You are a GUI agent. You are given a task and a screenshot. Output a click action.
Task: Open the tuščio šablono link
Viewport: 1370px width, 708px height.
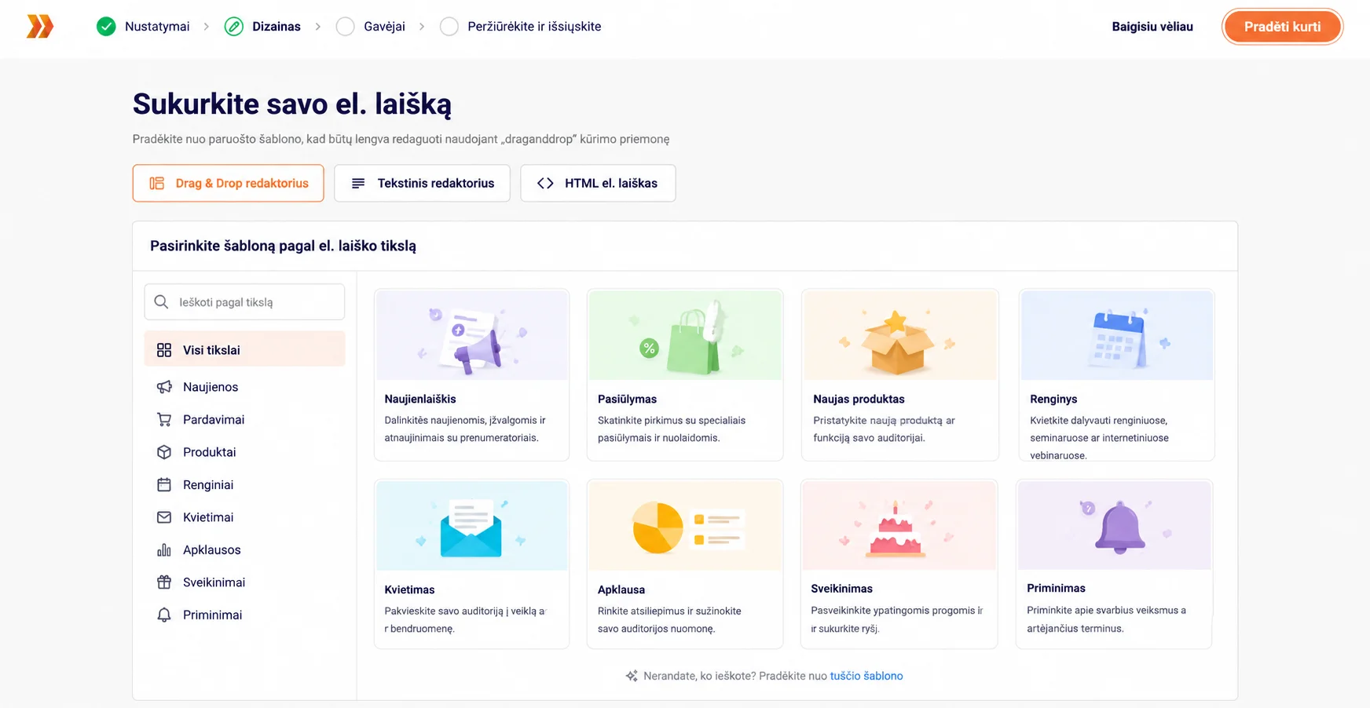click(x=866, y=676)
